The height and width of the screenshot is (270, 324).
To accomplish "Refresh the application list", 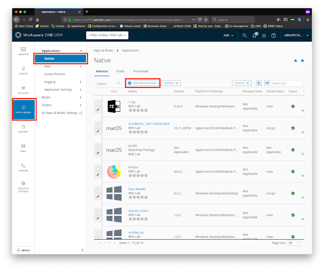I will click(x=259, y=83).
